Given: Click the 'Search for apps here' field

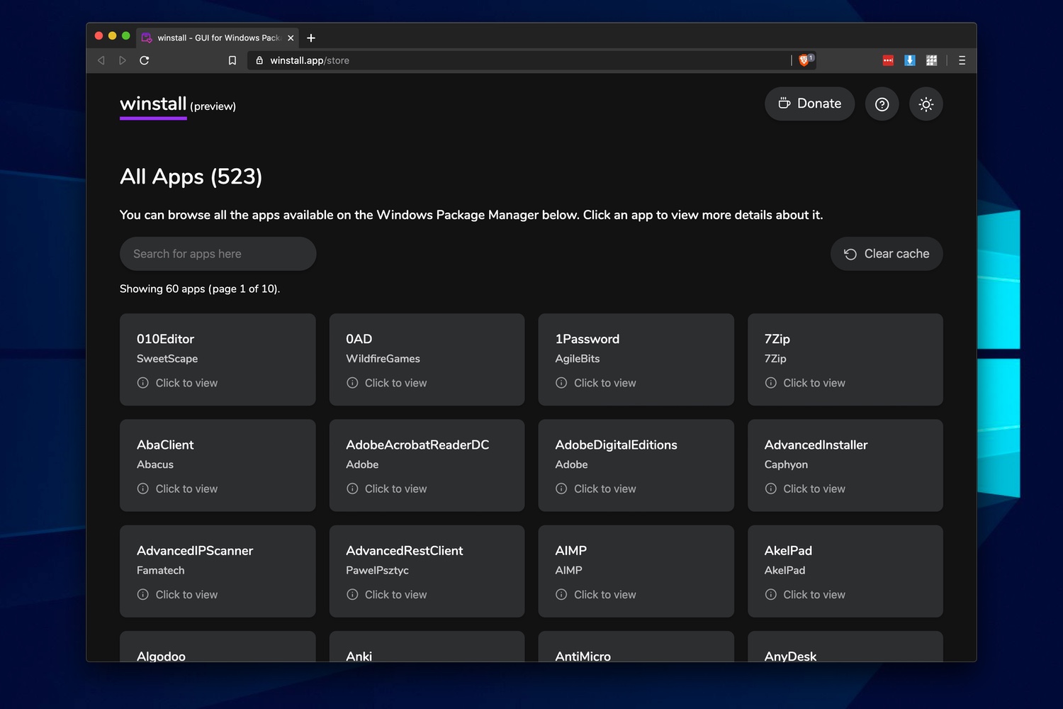Looking at the screenshot, I should (x=218, y=253).
